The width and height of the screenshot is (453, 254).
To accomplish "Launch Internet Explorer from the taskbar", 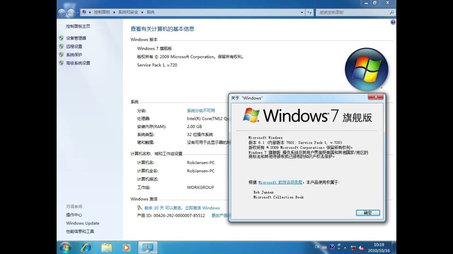I will 86,248.
